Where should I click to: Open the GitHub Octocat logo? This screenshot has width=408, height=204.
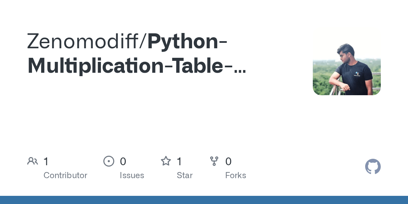pos(373,167)
